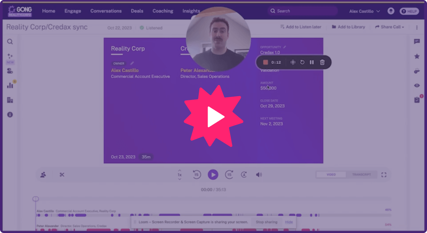Enter fullscreen mode
The height and width of the screenshot is (233, 427).
click(x=384, y=175)
